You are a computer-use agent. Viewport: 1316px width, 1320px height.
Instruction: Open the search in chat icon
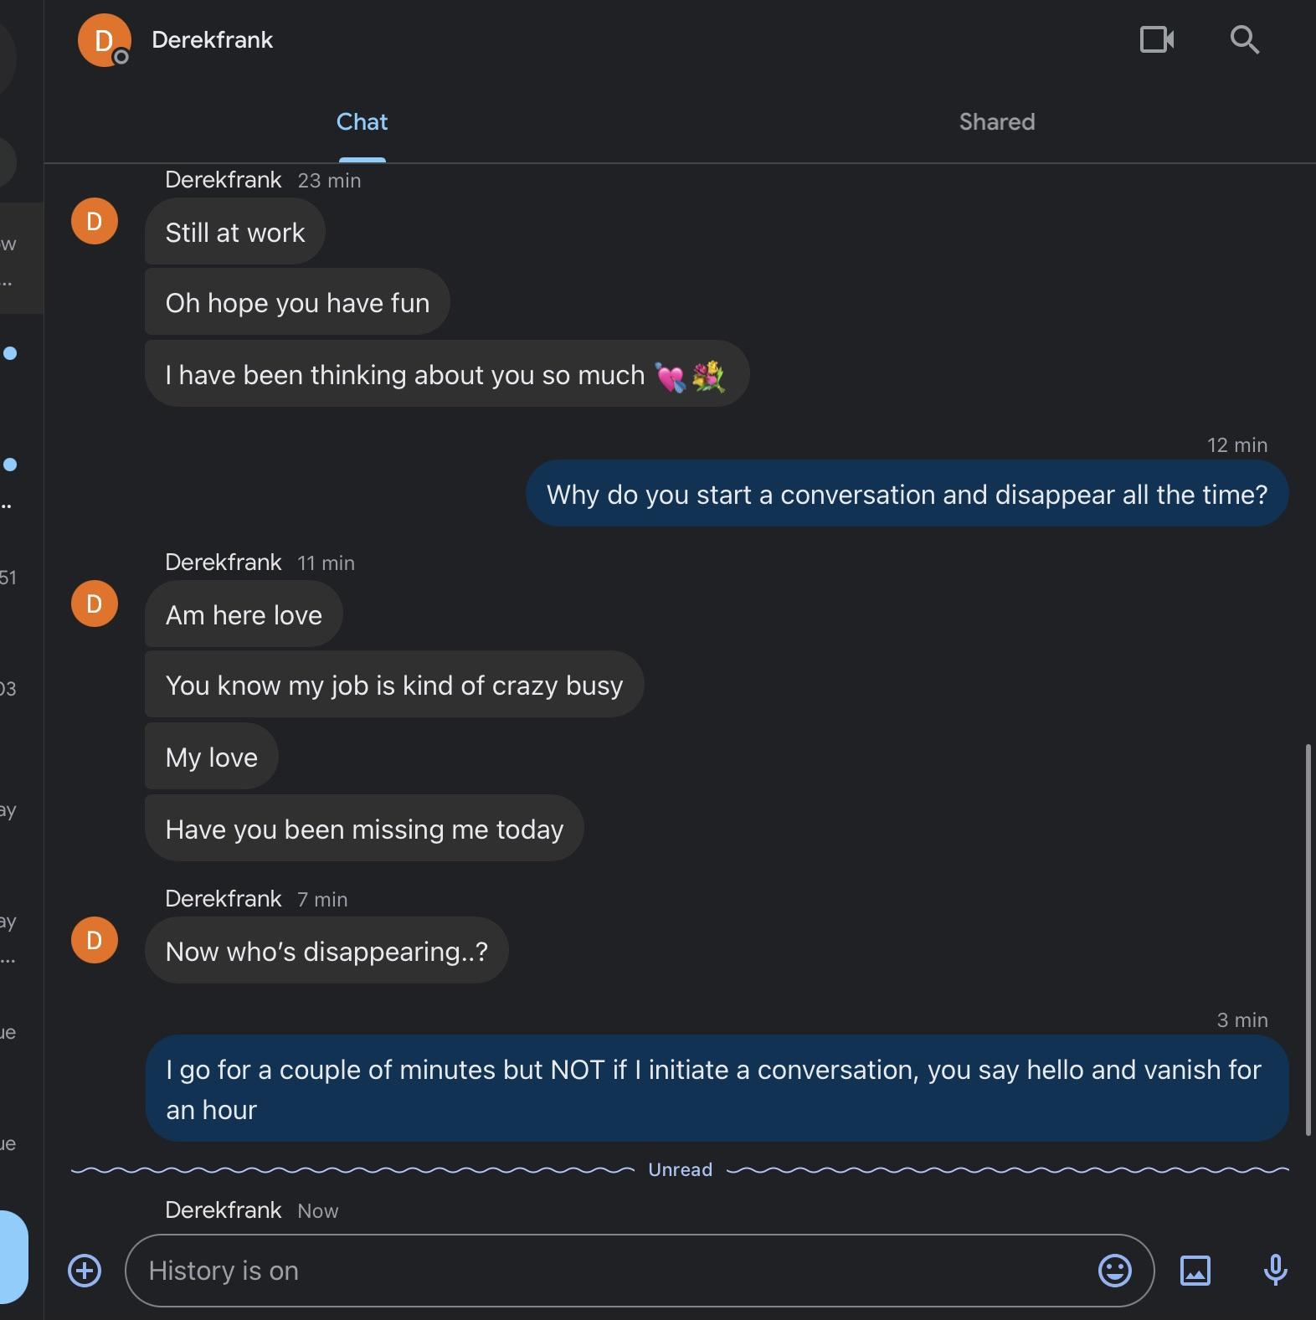pyautogui.click(x=1244, y=39)
